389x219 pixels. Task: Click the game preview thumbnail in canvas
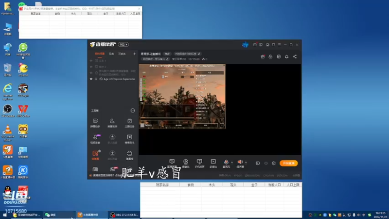(182, 96)
